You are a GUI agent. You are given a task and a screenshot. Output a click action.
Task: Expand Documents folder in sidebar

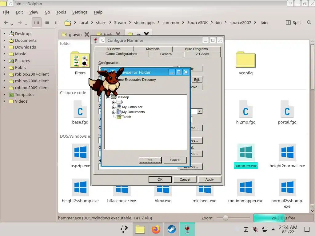coord(4,40)
